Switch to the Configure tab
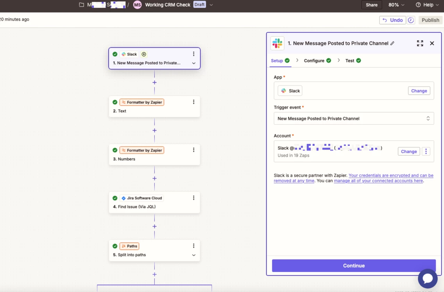The height and width of the screenshot is (292, 444). pos(317,61)
